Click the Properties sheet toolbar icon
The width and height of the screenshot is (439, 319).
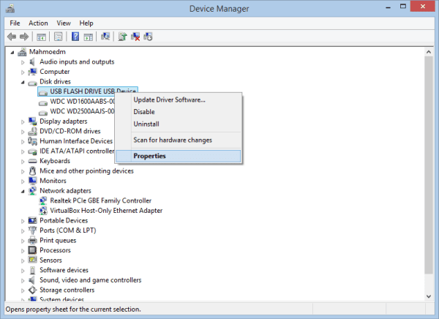coord(59,37)
